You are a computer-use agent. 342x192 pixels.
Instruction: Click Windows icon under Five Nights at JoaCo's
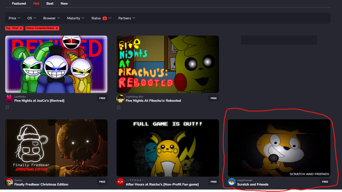point(7,108)
